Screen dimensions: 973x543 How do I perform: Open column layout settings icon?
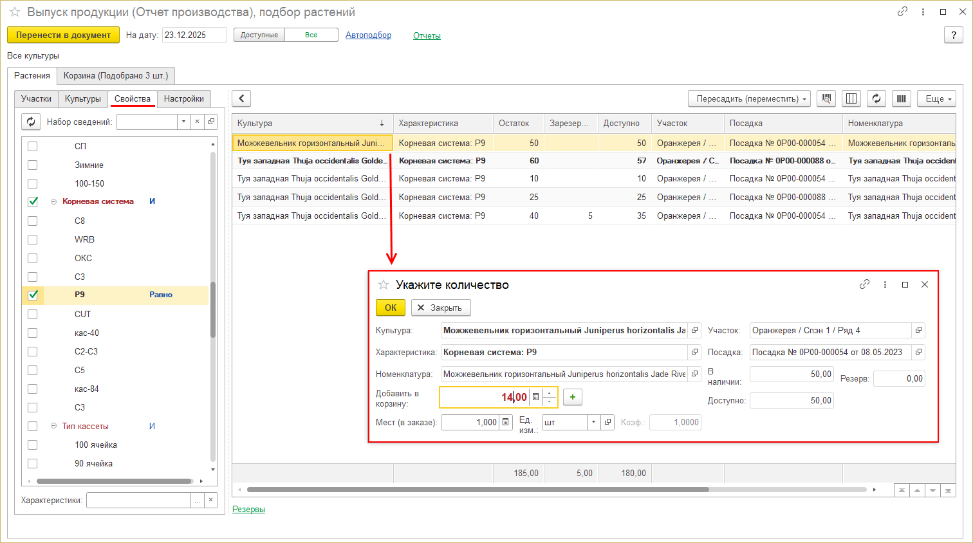coord(851,98)
